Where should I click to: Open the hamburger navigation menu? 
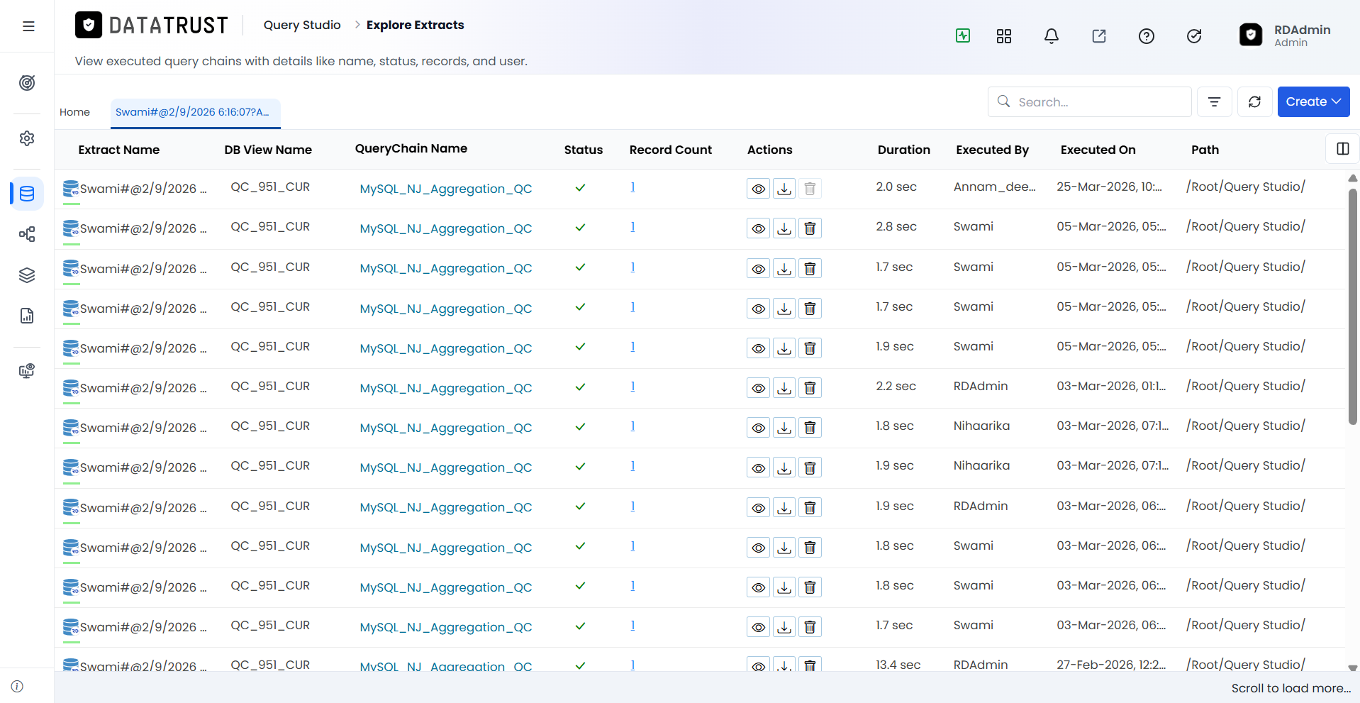(x=28, y=26)
